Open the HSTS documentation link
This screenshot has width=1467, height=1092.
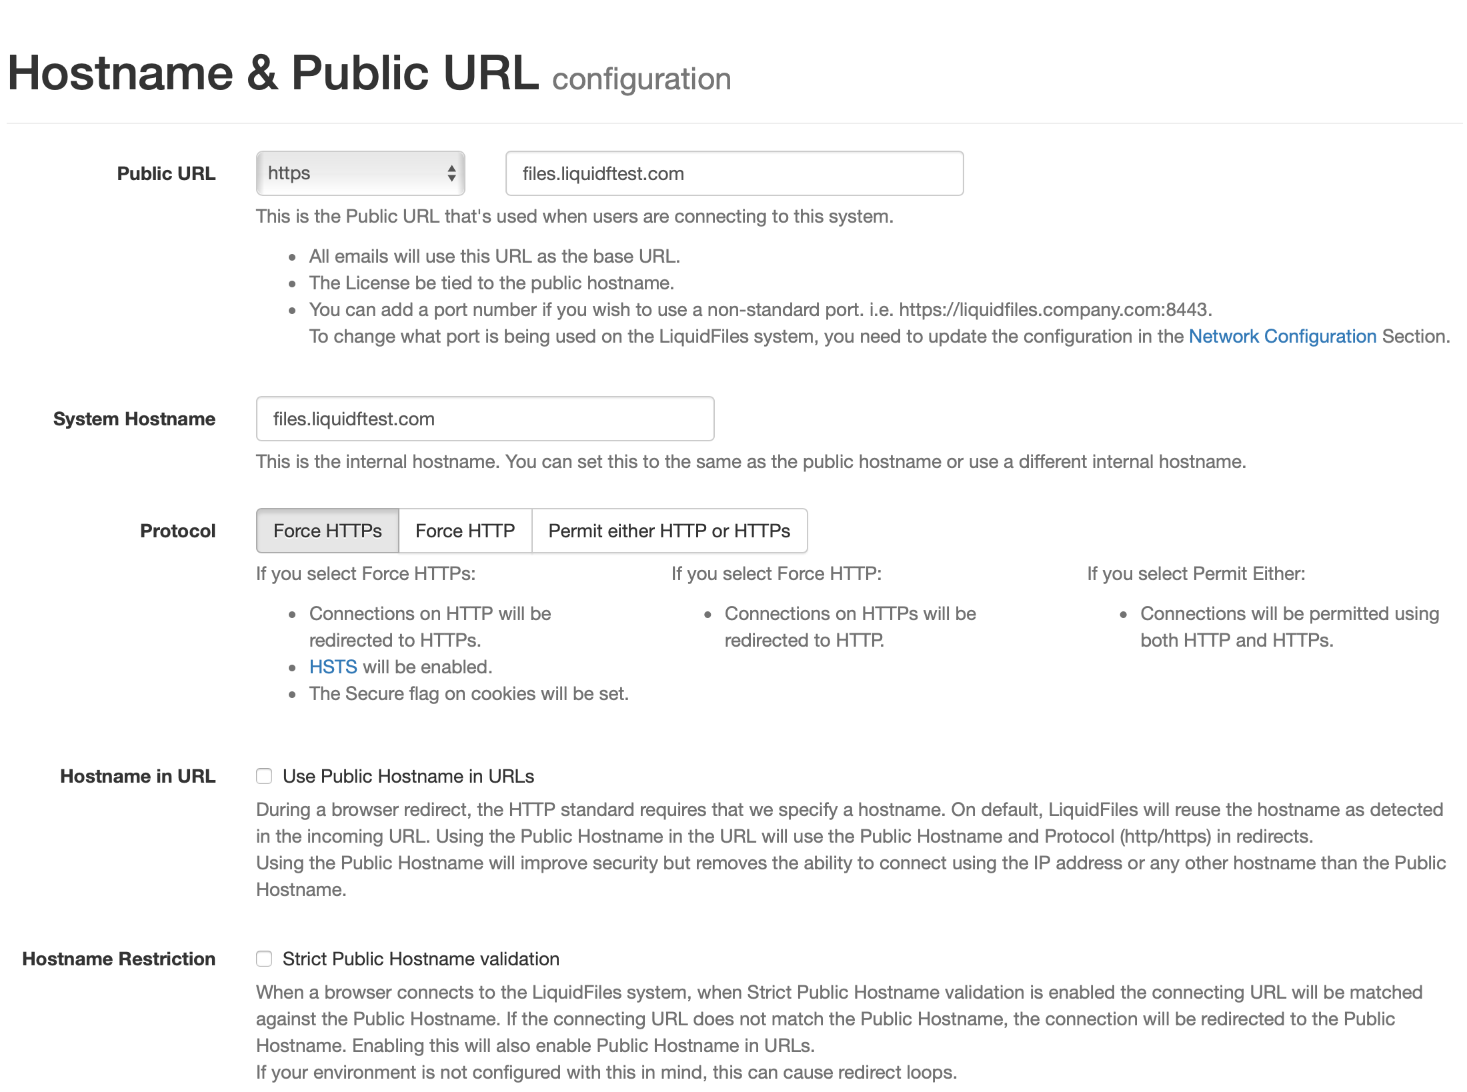pos(333,666)
